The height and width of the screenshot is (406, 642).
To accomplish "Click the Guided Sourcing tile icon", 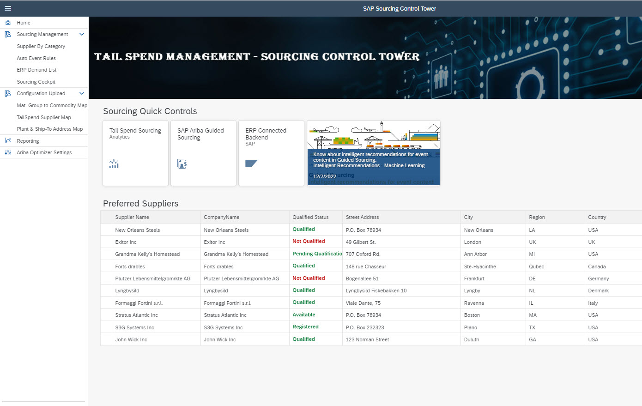I will tap(182, 164).
